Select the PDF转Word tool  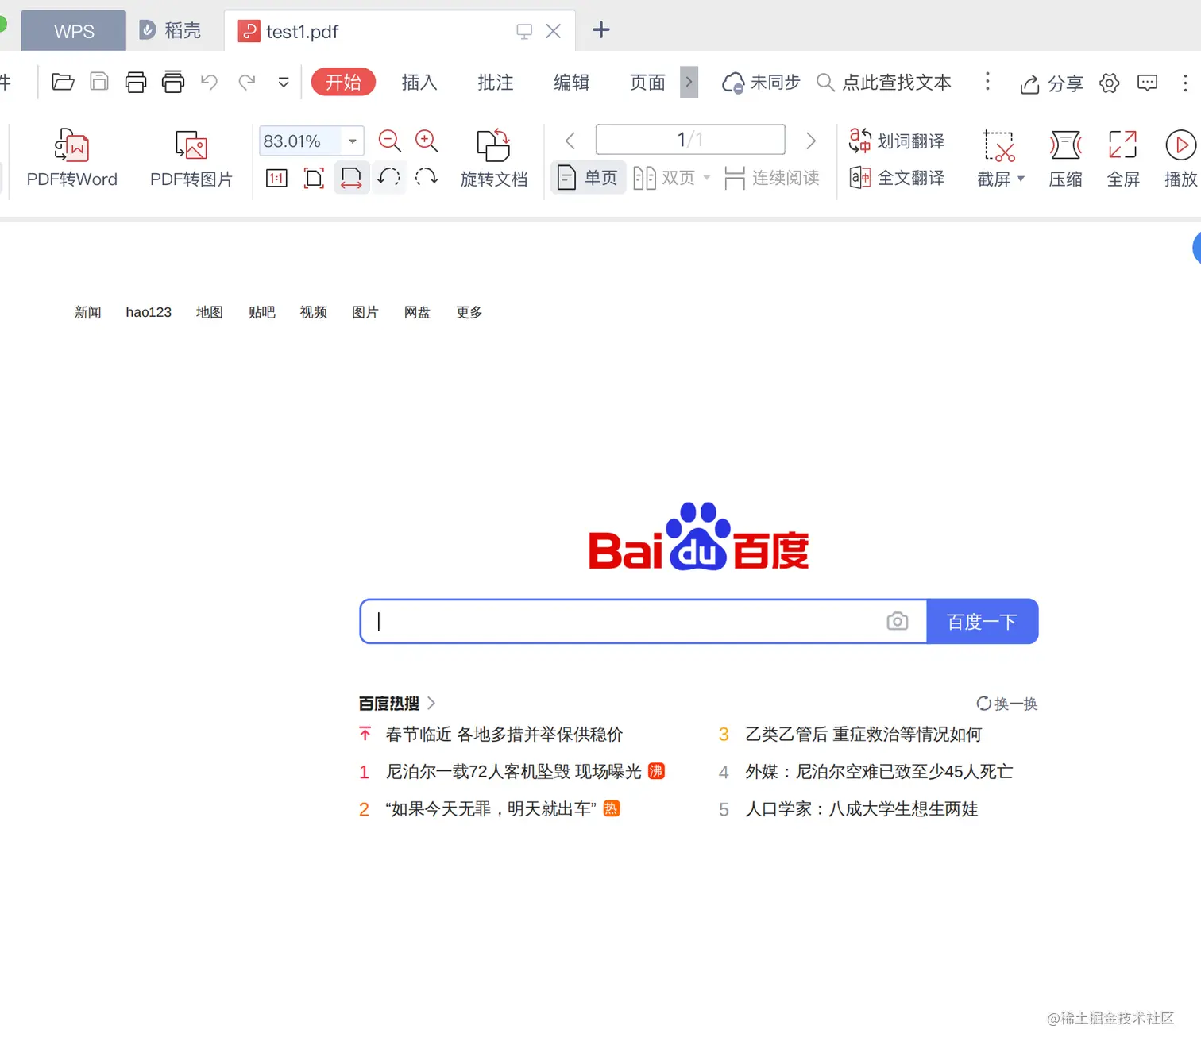click(72, 156)
